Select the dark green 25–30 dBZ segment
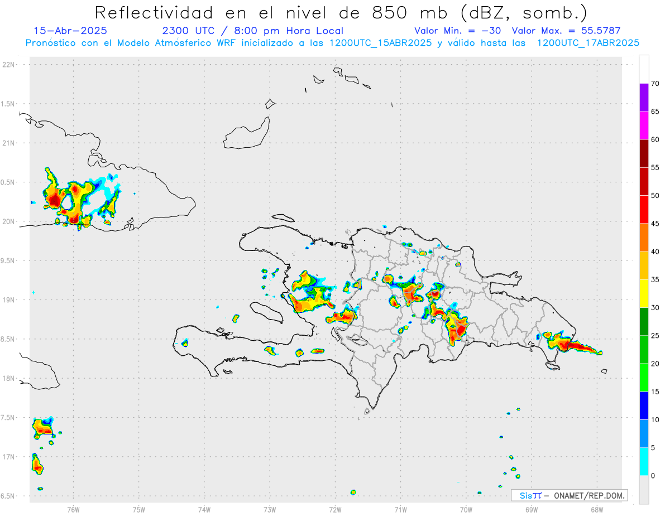670x517 pixels. click(x=644, y=322)
